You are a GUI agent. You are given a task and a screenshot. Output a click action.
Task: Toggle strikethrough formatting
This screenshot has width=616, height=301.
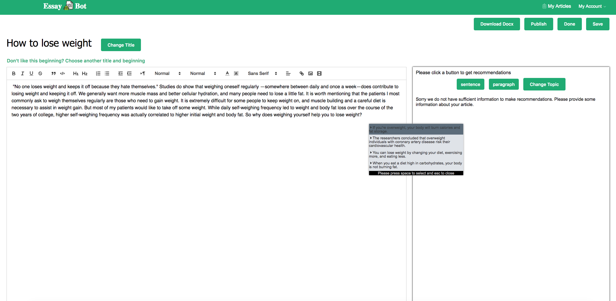pos(40,73)
